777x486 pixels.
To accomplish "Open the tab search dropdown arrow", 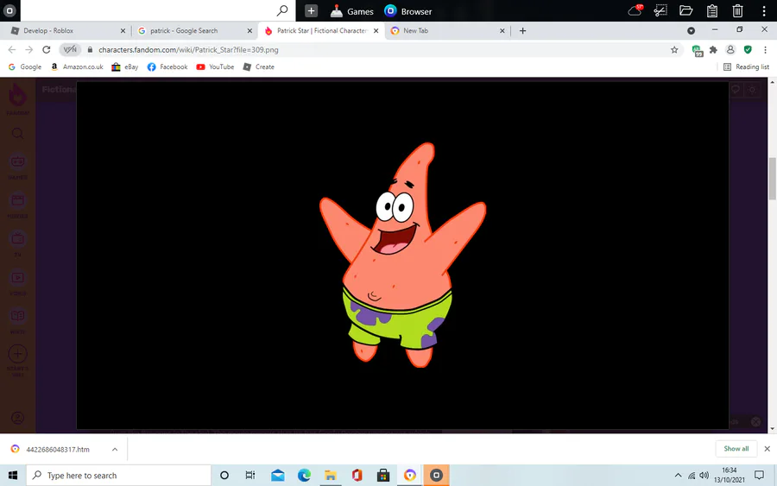I will click(691, 31).
